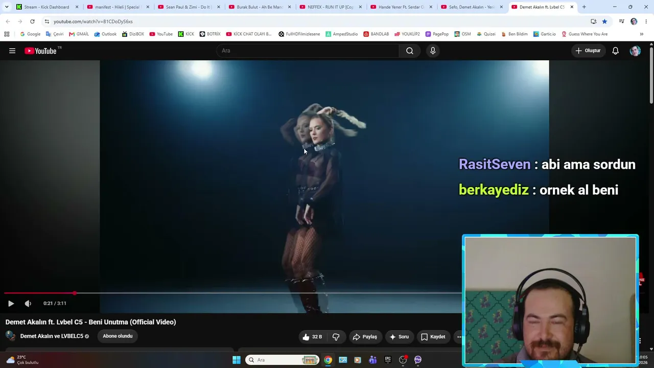The image size is (654, 368).
Task: Open the Google bookmark
Action: (30, 34)
